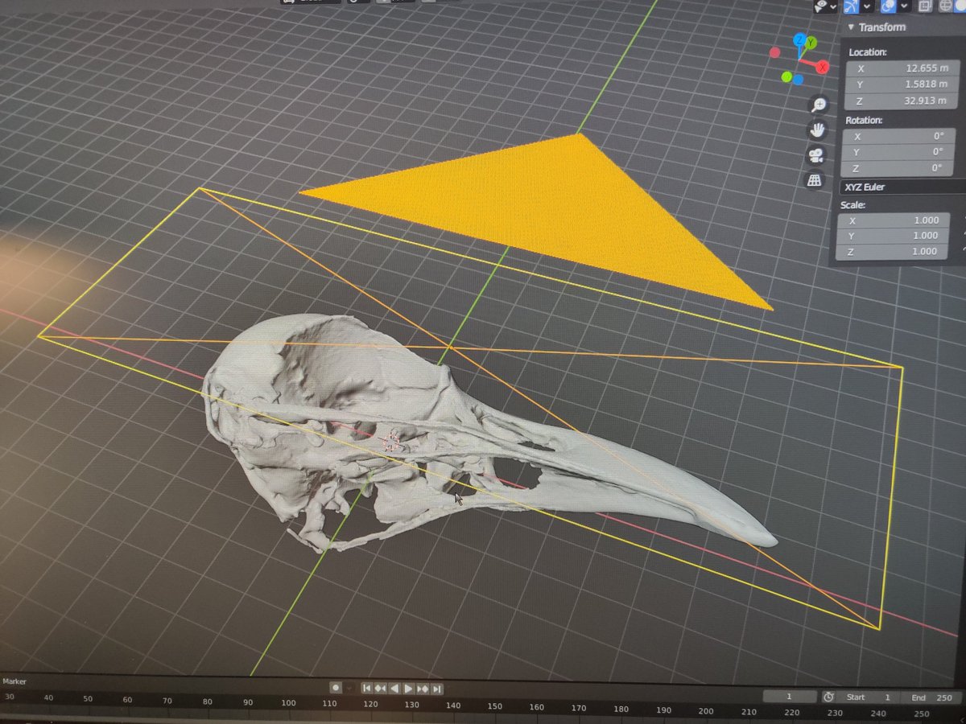
Task: Click the pan view hand icon
Action: point(818,130)
